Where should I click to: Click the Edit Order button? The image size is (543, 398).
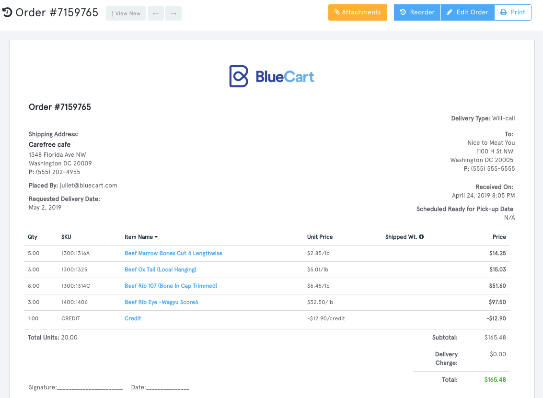click(467, 12)
